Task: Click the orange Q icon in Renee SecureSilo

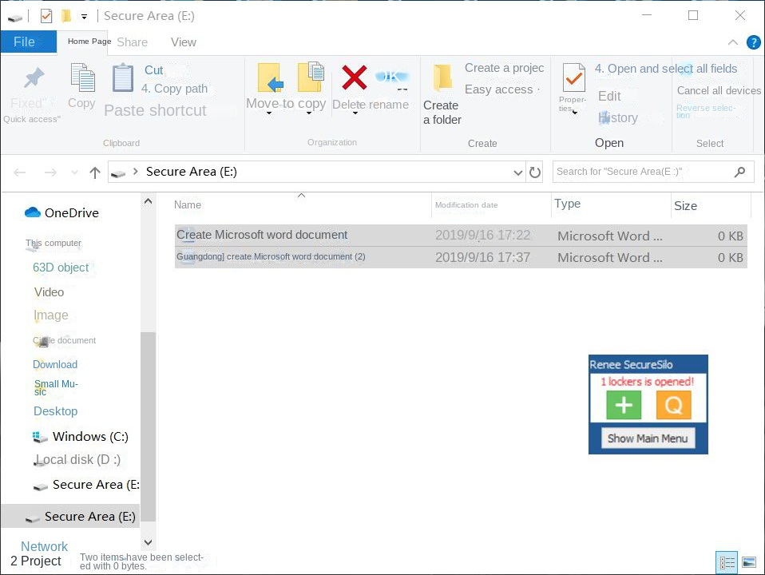Action: click(673, 406)
